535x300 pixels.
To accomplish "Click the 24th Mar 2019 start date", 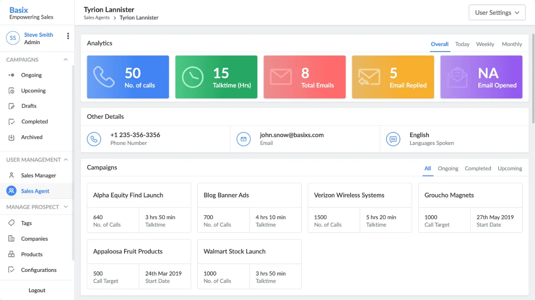I will tap(163, 273).
